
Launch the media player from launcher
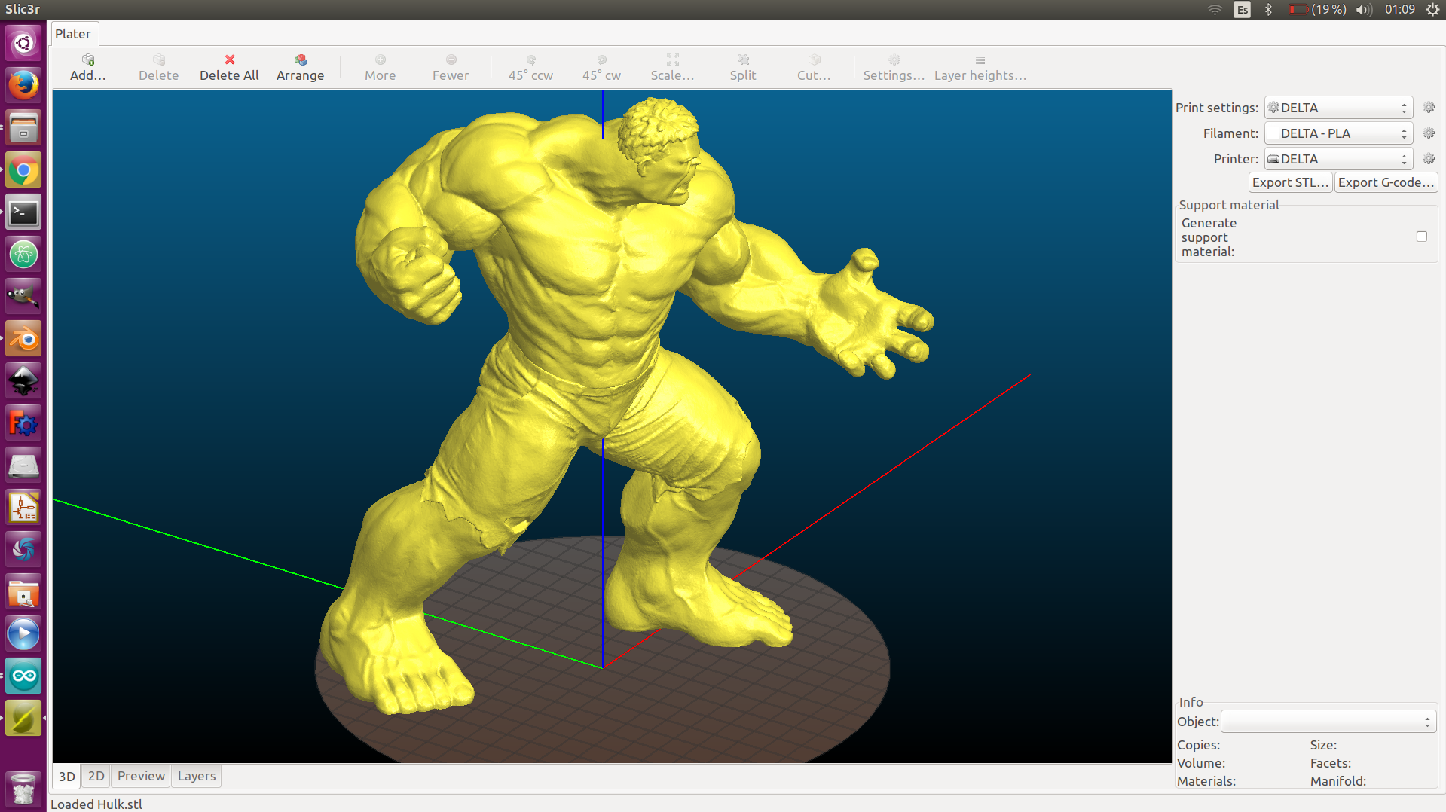tap(23, 634)
